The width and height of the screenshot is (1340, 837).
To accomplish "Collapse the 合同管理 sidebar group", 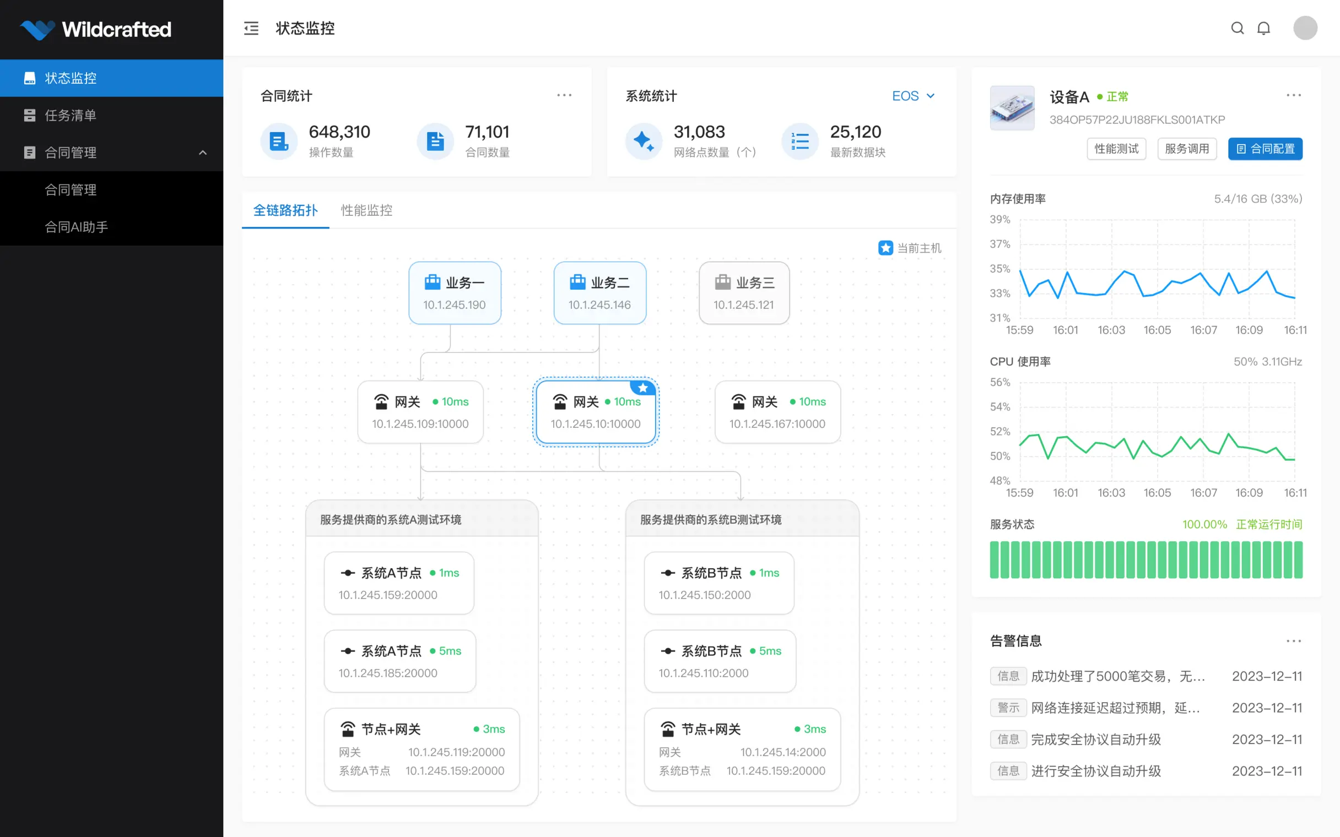I will click(203, 152).
